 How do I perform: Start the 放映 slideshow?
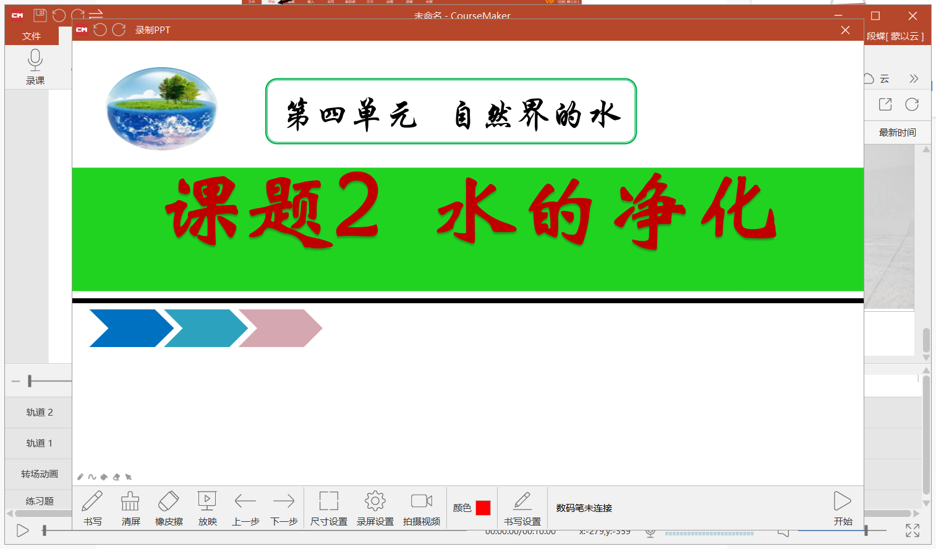point(207,508)
